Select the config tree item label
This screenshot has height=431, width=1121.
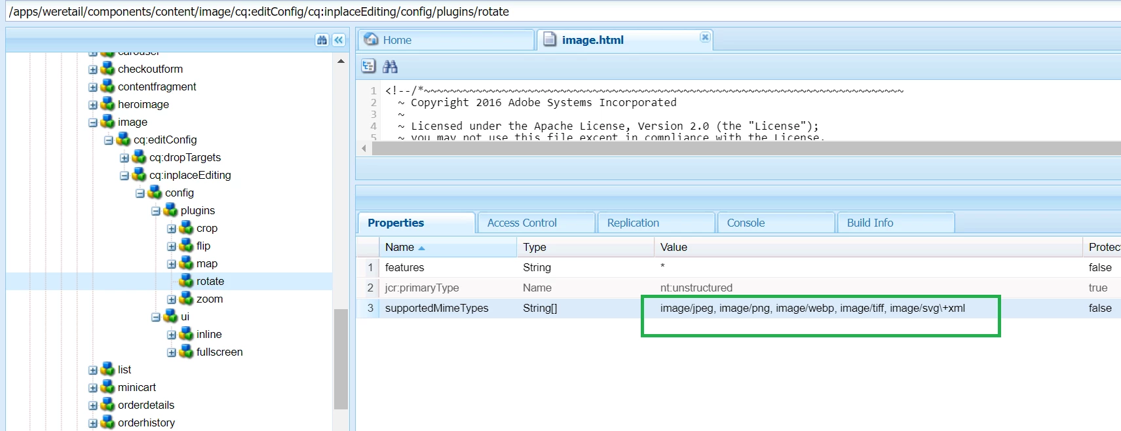(x=180, y=193)
